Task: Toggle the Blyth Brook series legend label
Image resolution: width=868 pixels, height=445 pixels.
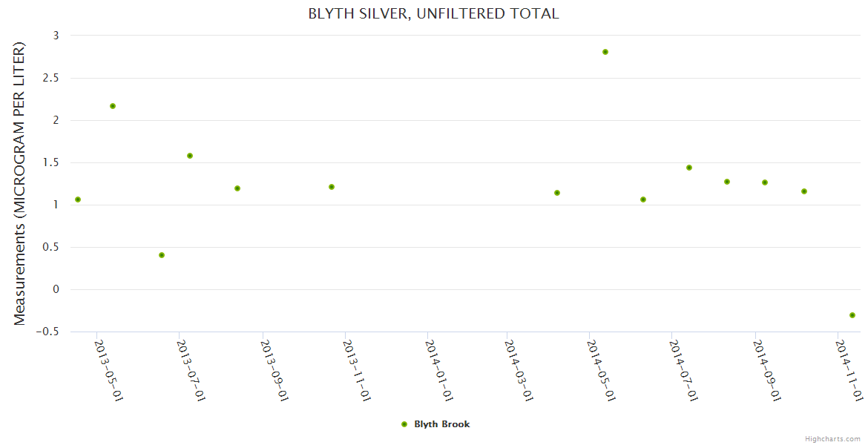Action: coord(442,424)
